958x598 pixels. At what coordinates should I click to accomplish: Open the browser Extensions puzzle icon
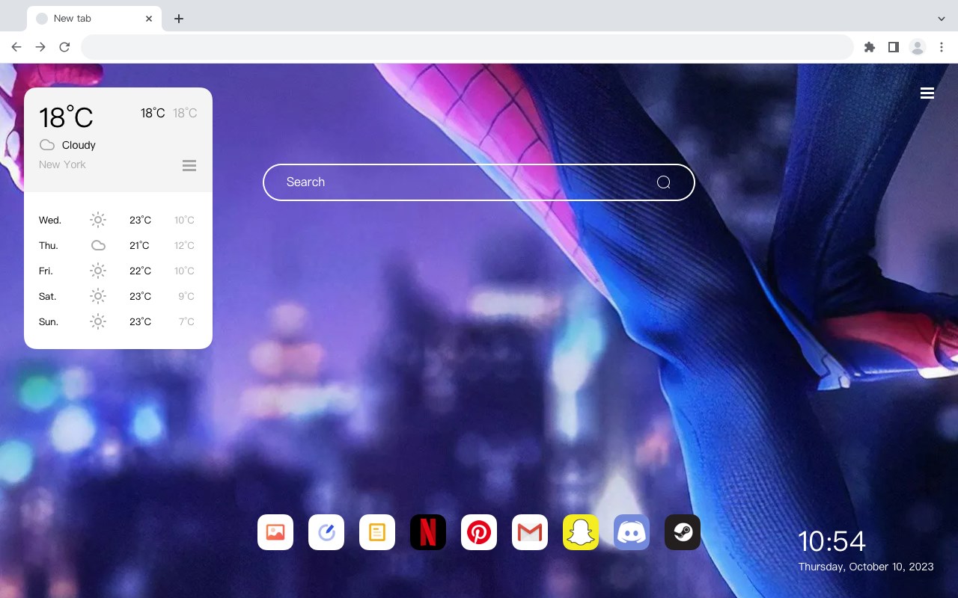869,47
